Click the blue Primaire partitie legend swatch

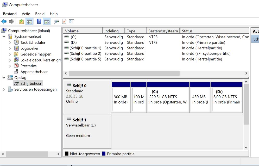[104, 154]
